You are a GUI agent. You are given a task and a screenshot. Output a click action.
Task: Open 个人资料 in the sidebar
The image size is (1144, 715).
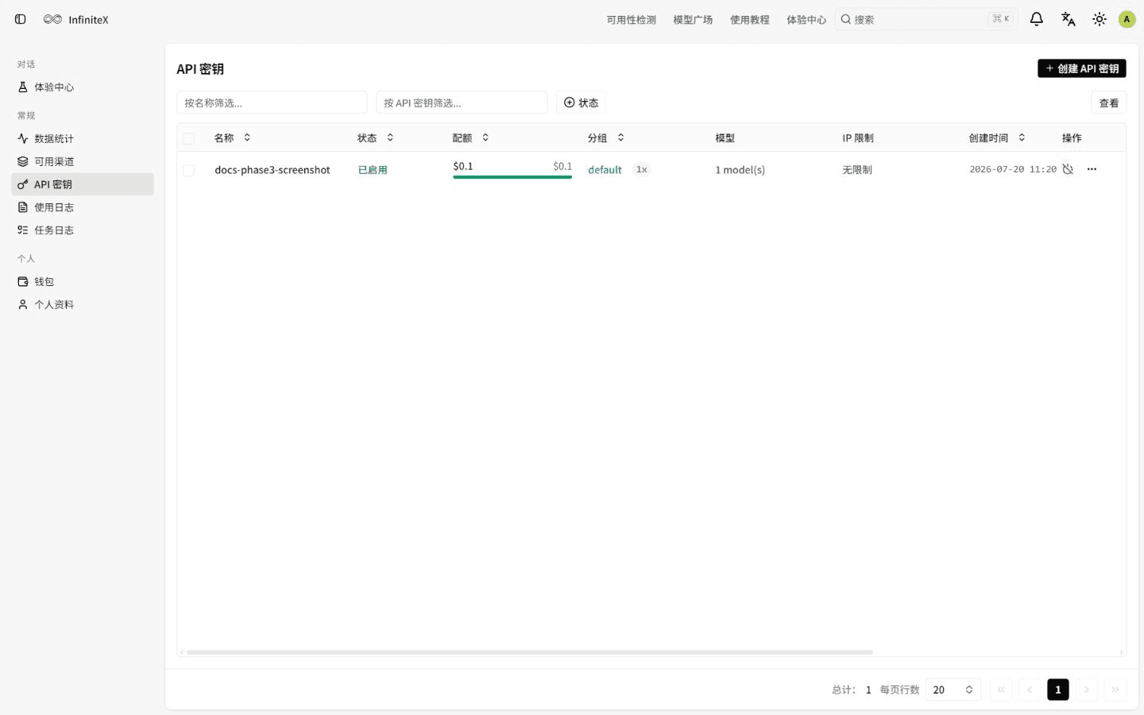tap(83, 304)
